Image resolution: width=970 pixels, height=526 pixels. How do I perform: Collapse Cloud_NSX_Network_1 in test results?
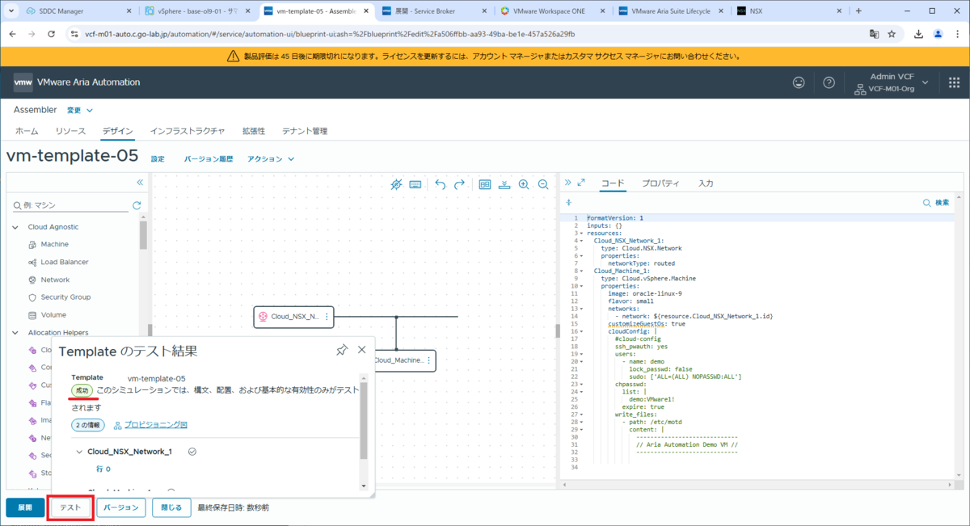coord(79,452)
